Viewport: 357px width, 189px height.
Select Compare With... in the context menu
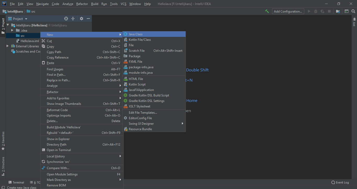pos(82,168)
